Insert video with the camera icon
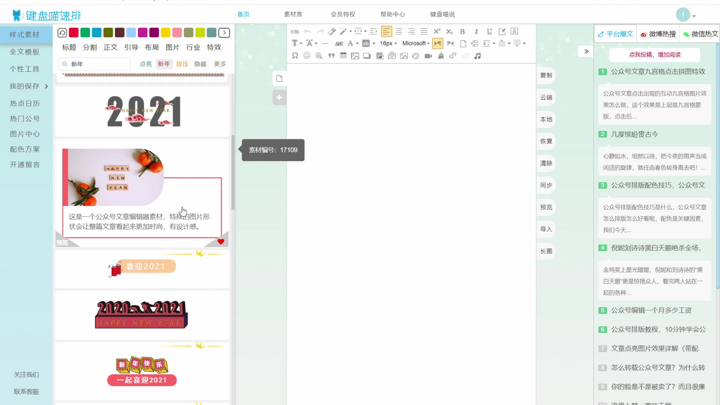This screenshot has width=720, height=405. click(x=428, y=56)
